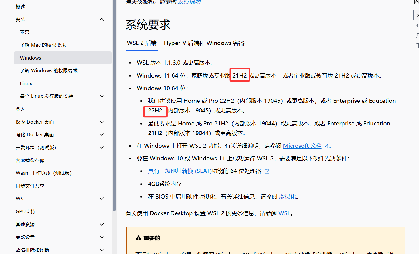
Task: Open the 概述 sidebar page
Action: click(x=20, y=7)
